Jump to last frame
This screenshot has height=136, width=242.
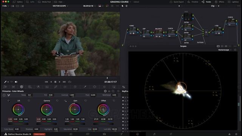coord(64,82)
